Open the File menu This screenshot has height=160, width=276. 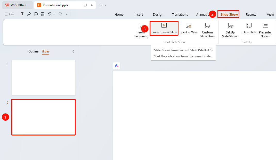coord(9,14)
